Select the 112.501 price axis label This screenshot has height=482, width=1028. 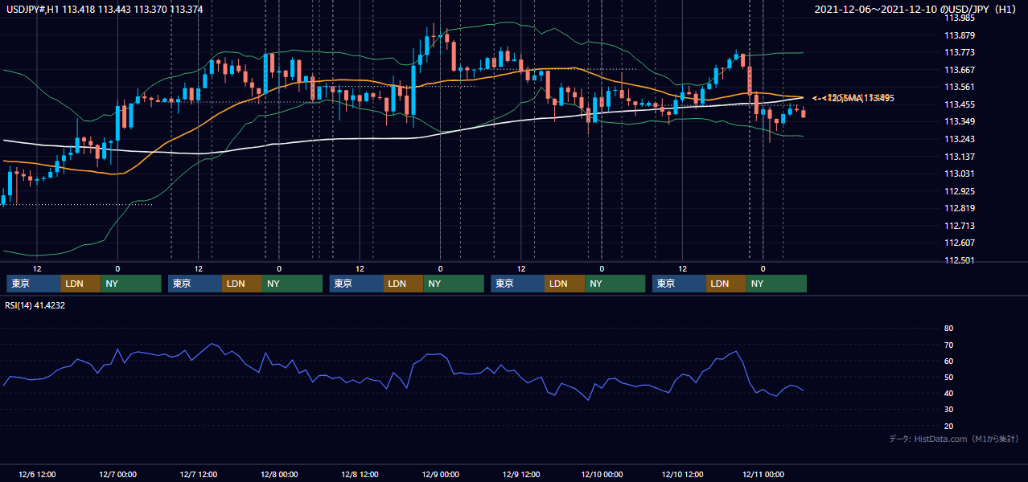(x=960, y=260)
